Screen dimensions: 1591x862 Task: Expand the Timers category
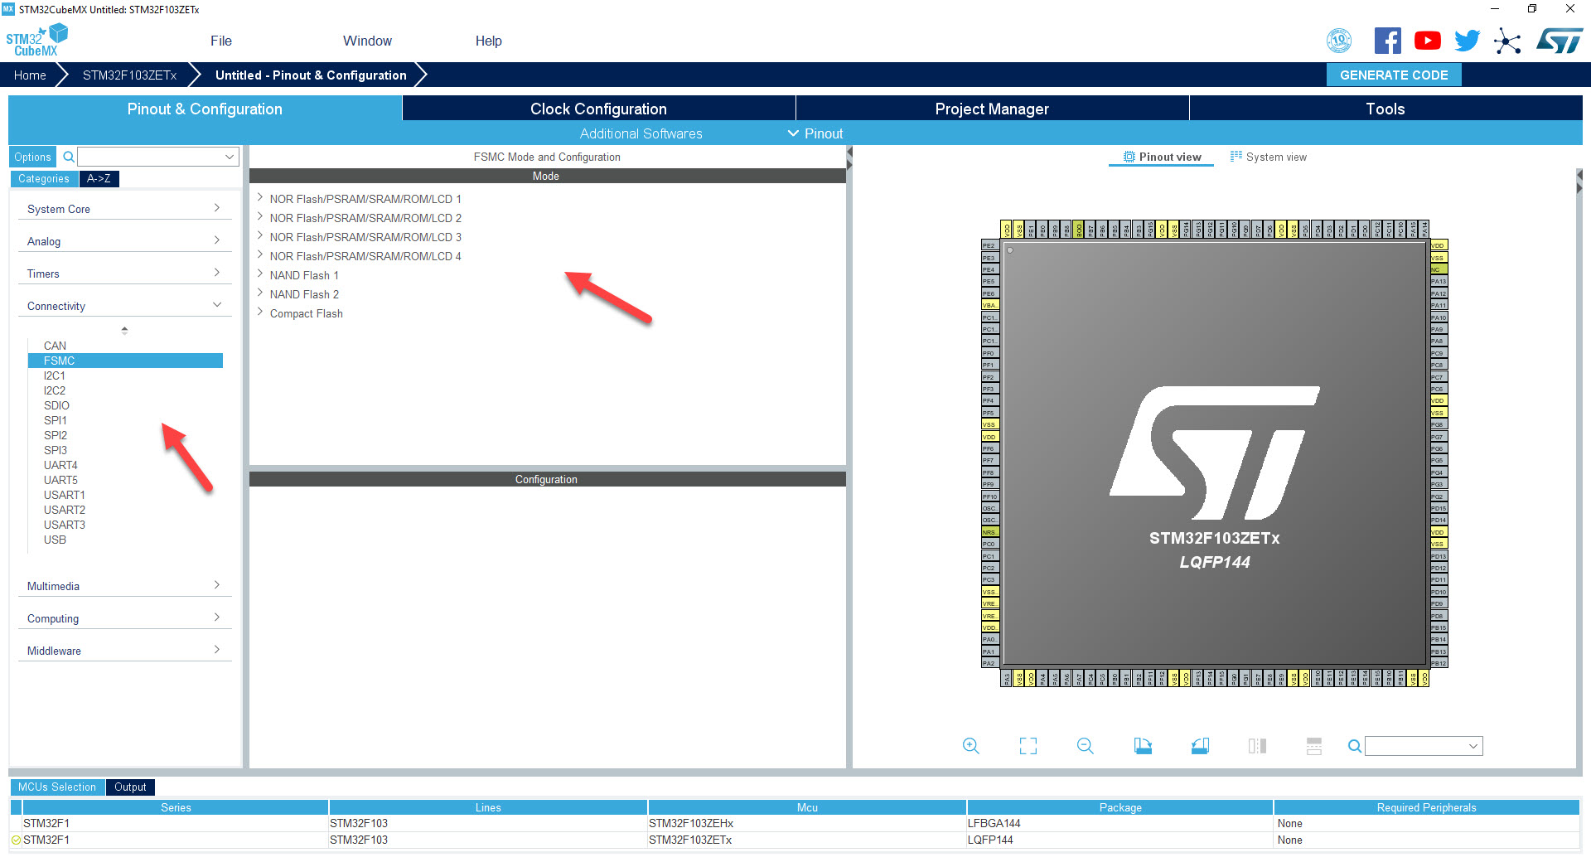(x=124, y=274)
